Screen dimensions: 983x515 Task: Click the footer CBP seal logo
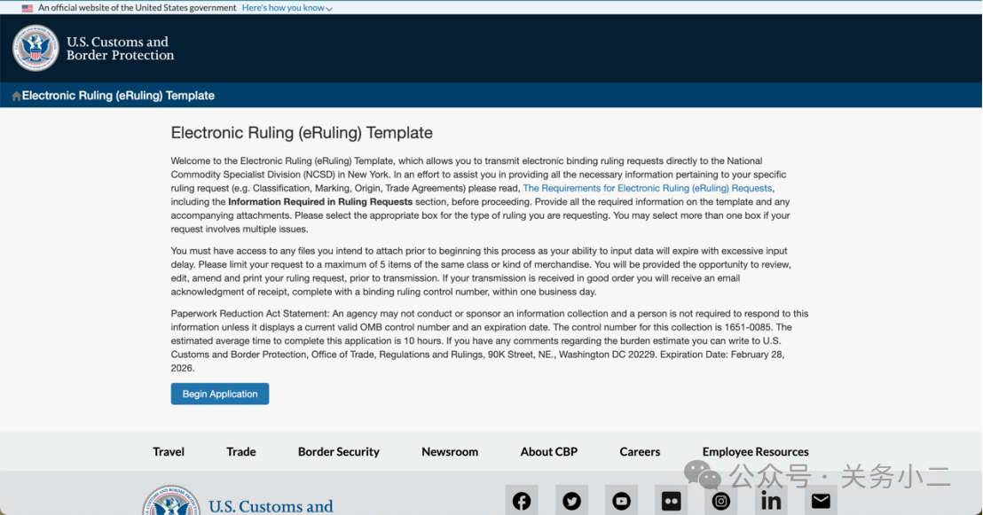[171, 501]
